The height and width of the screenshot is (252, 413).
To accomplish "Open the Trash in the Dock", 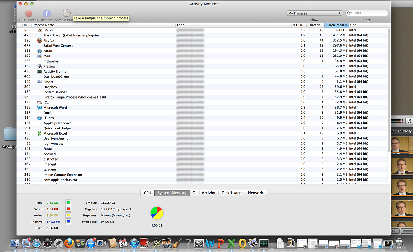I will pyautogui.click(x=399, y=243).
